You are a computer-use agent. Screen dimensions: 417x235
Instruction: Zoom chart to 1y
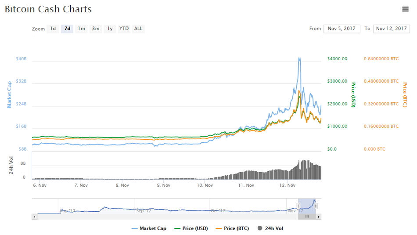110,29
